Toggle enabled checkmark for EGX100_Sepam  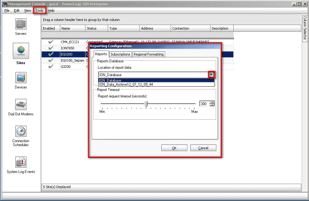pyautogui.click(x=51, y=60)
